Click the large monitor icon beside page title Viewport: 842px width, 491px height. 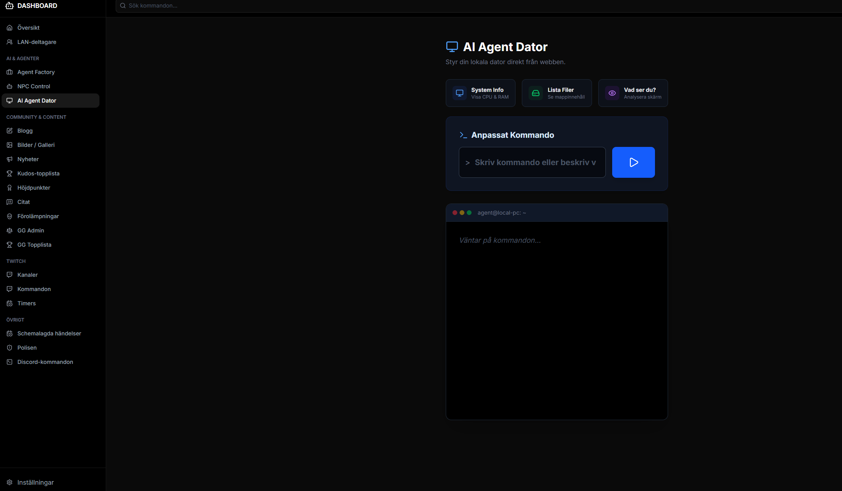(452, 47)
